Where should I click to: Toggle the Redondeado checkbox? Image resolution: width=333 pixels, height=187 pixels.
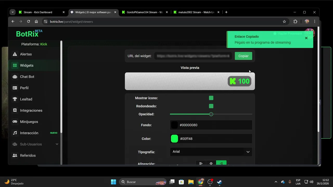[211, 106]
